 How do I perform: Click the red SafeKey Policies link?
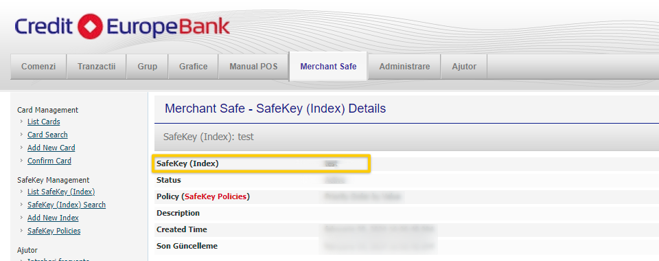pyautogui.click(x=216, y=196)
